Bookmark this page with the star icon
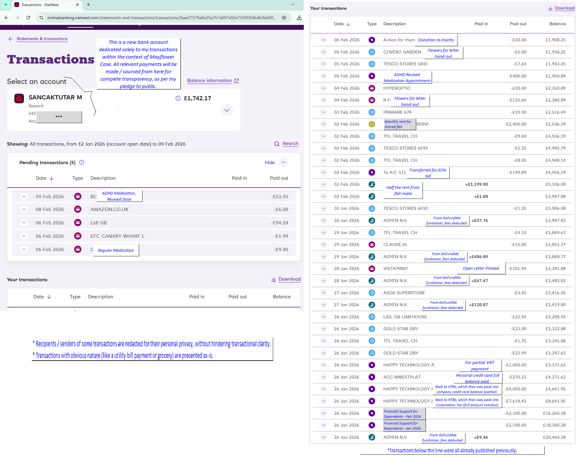The height and width of the screenshot is (457, 576). pyautogui.click(x=284, y=18)
